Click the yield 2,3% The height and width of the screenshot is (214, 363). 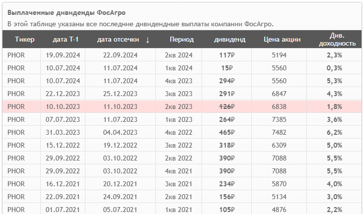click(x=335, y=55)
